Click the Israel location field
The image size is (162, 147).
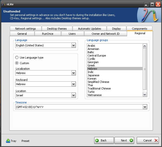click(46, 95)
